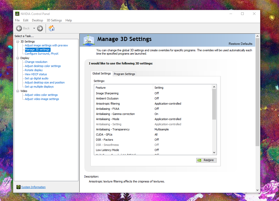The image size is (279, 201).
Task: Click the Forward arrow icon
Action: click(40, 28)
